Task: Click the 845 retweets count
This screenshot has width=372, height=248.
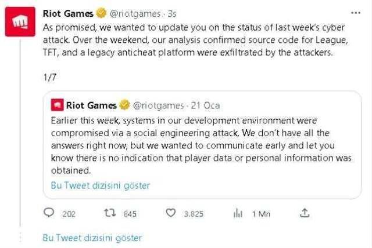Action: [130, 214]
